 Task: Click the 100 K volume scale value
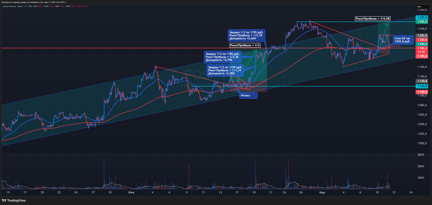420,178
